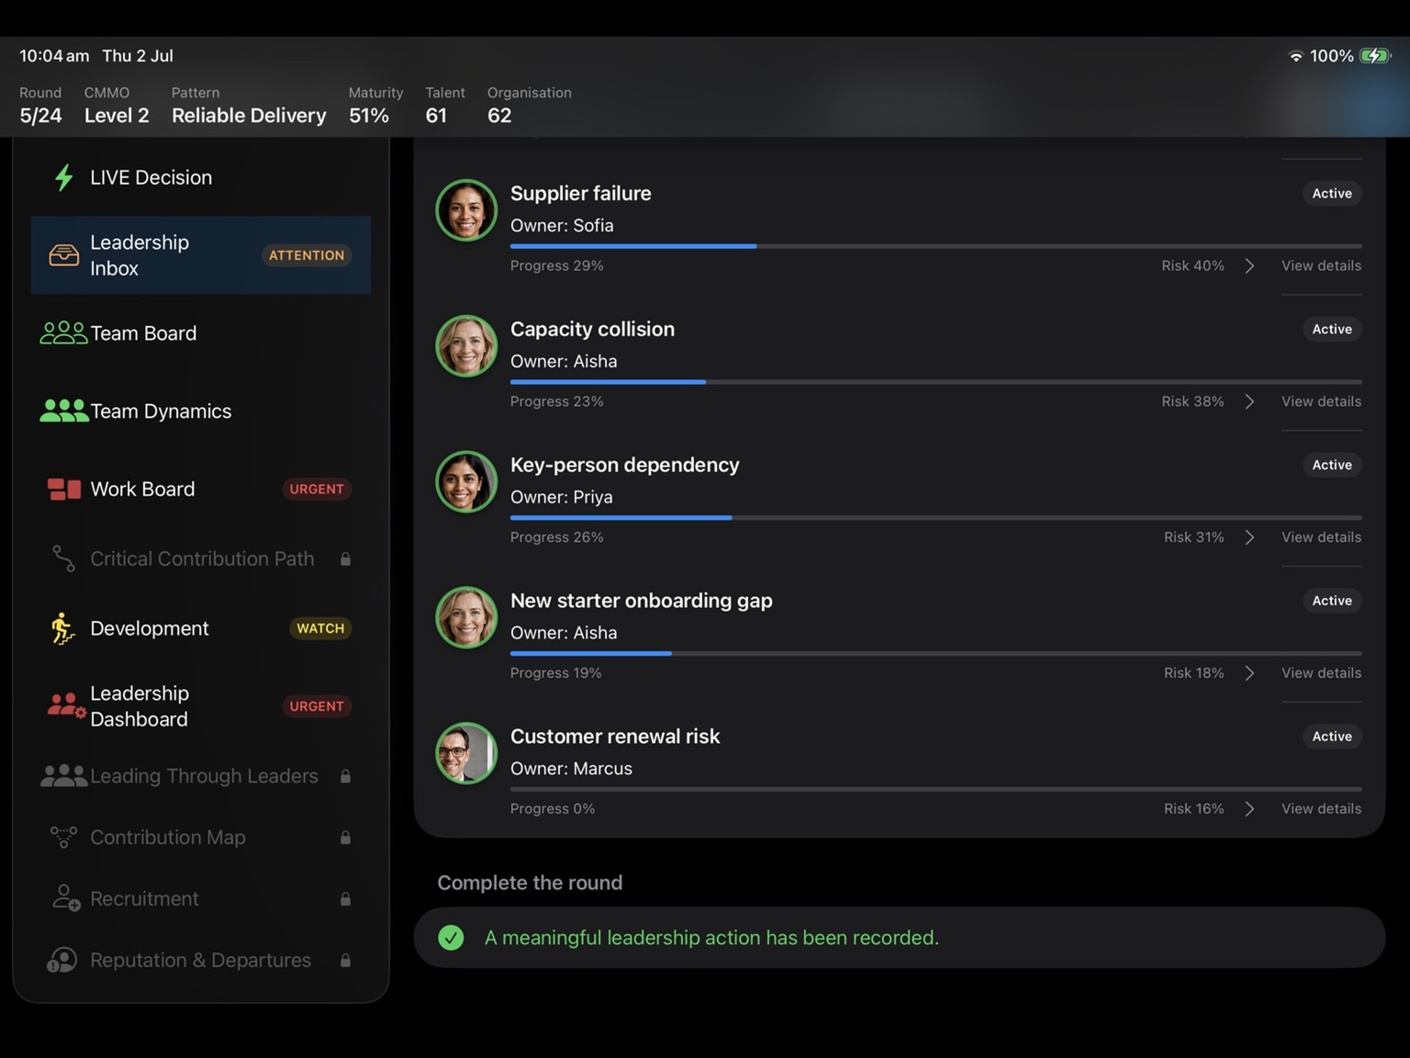Click the Risk 40% value
Image resolution: width=1410 pixels, height=1058 pixels.
[x=1192, y=265]
